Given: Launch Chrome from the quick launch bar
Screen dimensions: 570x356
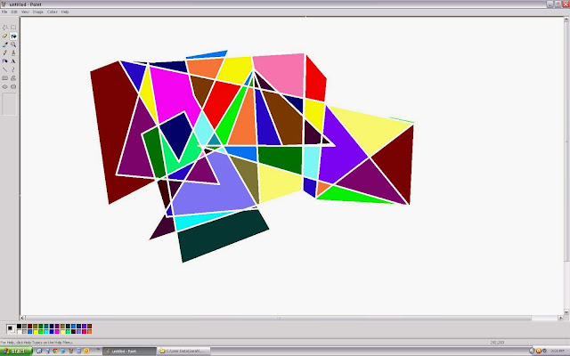Looking at the screenshot, I should point(55,351).
